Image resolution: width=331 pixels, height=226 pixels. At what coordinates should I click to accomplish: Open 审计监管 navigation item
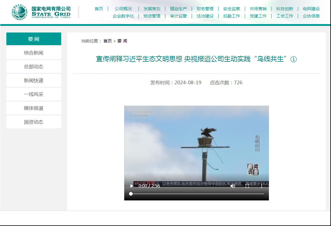178,16
